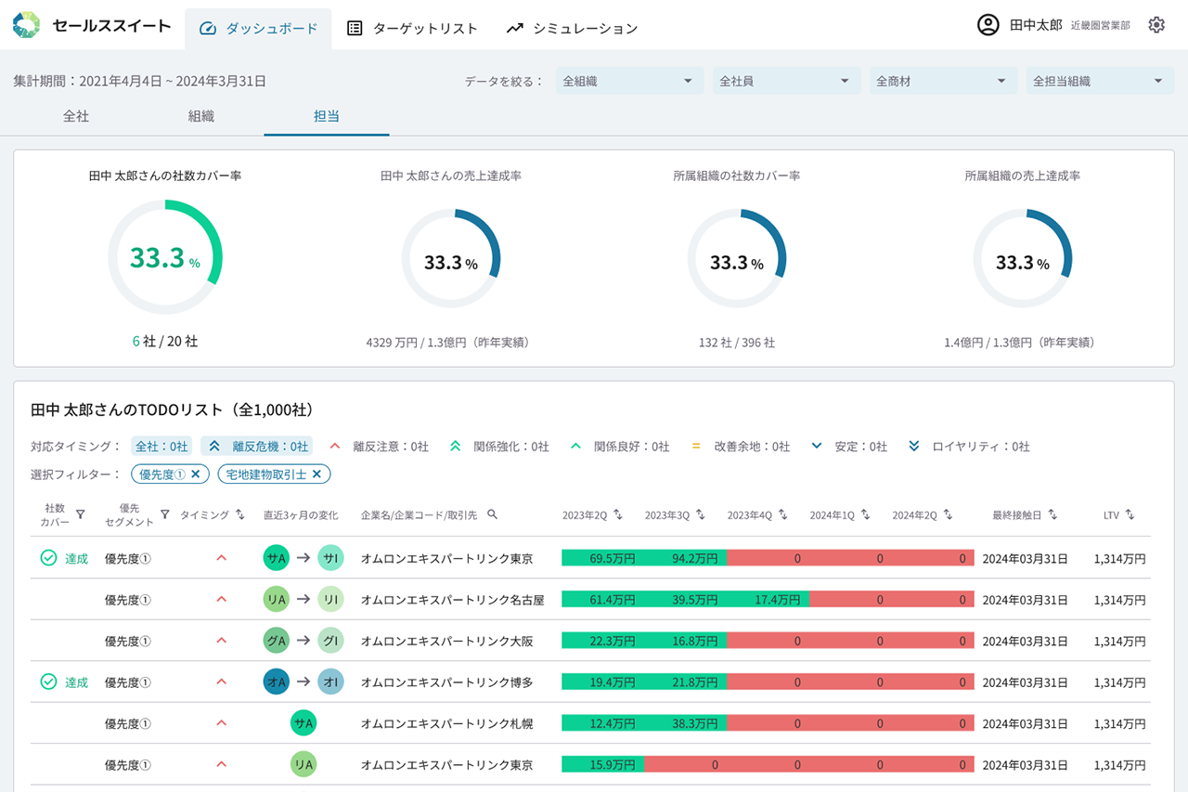Screen dimensions: 1188x792
Task: Select the 担当 sub-tab
Action: tap(327, 117)
